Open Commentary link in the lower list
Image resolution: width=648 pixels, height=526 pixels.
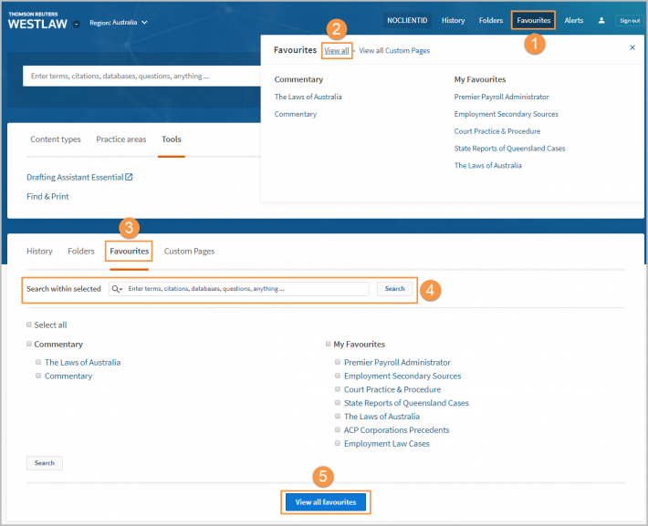(68, 376)
